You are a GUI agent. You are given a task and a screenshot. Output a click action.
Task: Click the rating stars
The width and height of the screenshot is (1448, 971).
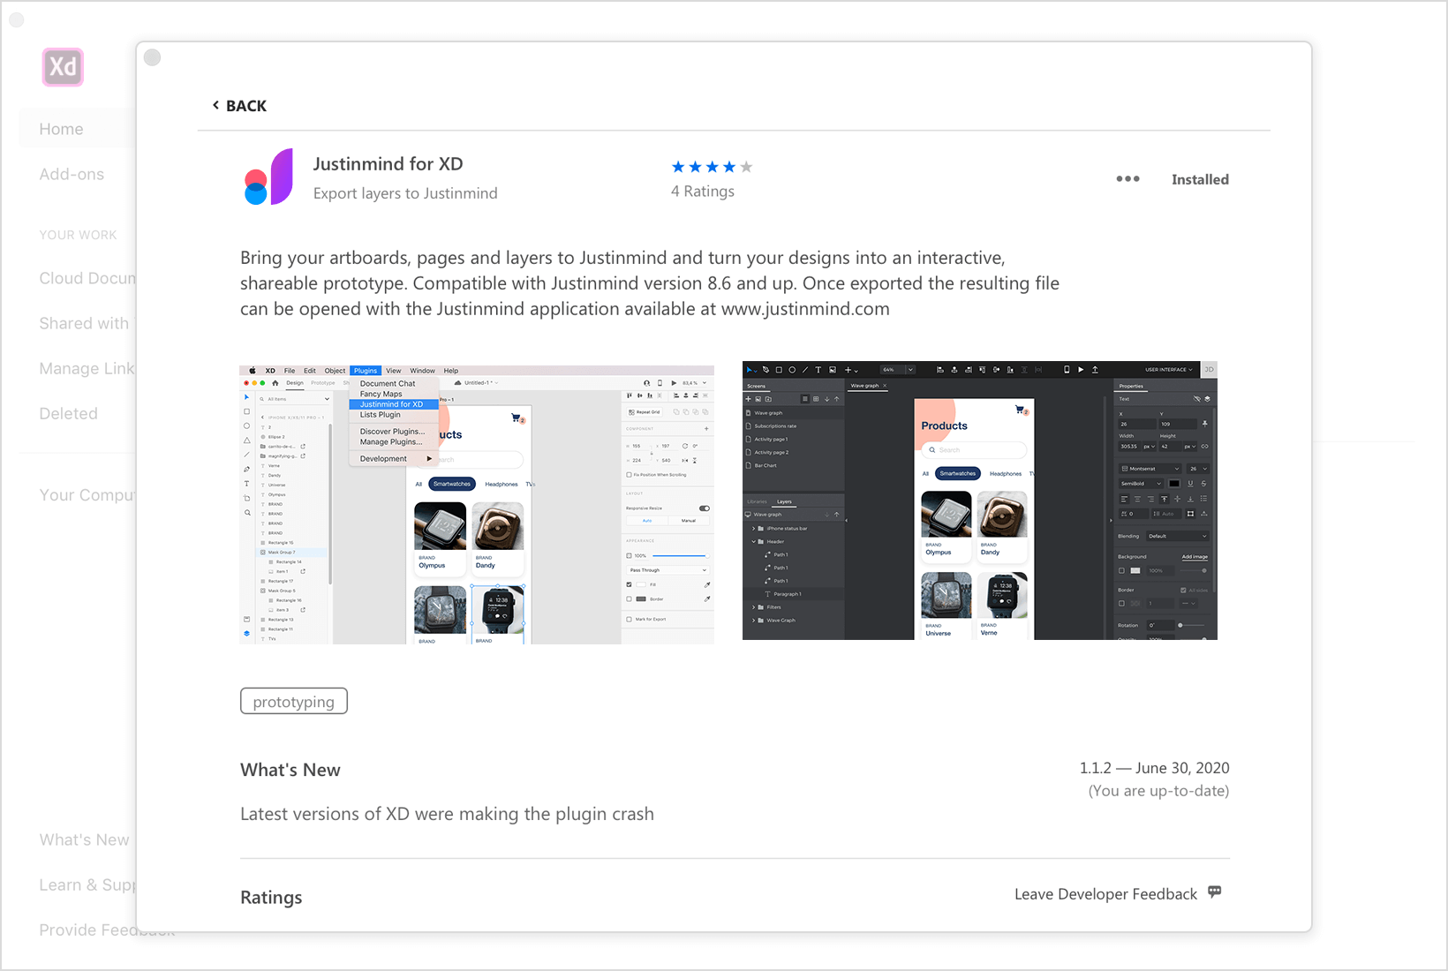pos(712,167)
